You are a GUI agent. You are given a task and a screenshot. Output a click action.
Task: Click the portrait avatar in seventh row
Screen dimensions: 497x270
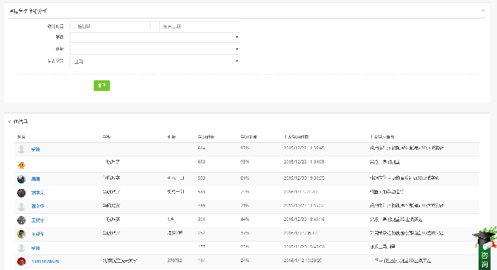point(21,234)
